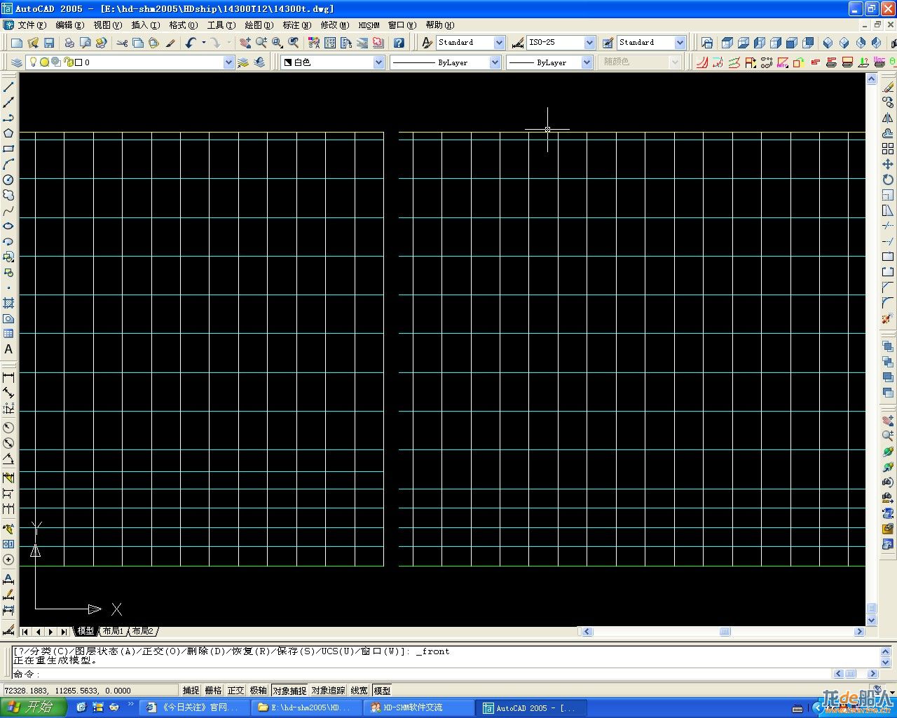This screenshot has width=897, height=718.
Task: Toggle 模型 model space button in status bar
Action: coord(382,691)
